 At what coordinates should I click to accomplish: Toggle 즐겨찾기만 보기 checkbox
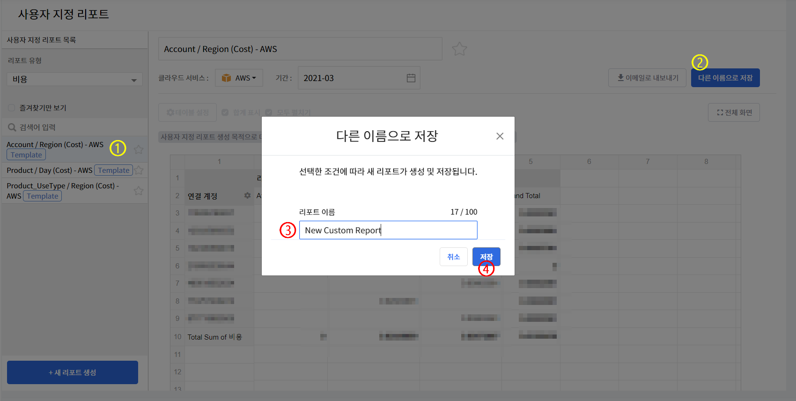(x=12, y=108)
